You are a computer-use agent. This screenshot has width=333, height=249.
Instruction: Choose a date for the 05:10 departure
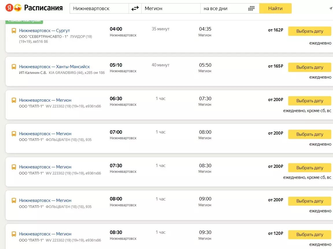tap(310, 67)
